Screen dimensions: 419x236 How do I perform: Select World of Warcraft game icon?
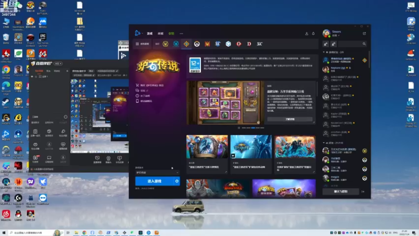166,44
